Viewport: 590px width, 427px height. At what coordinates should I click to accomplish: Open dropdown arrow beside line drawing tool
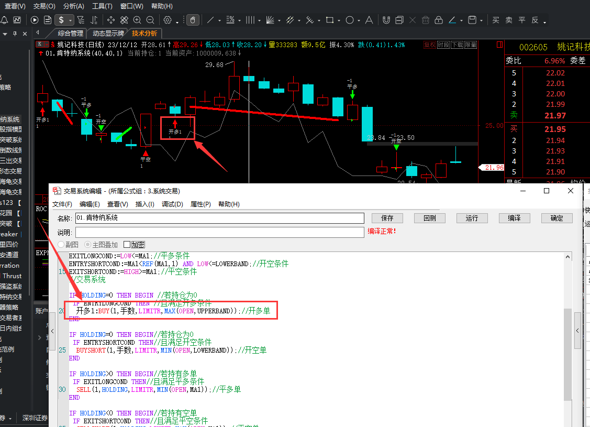[x=219, y=21]
